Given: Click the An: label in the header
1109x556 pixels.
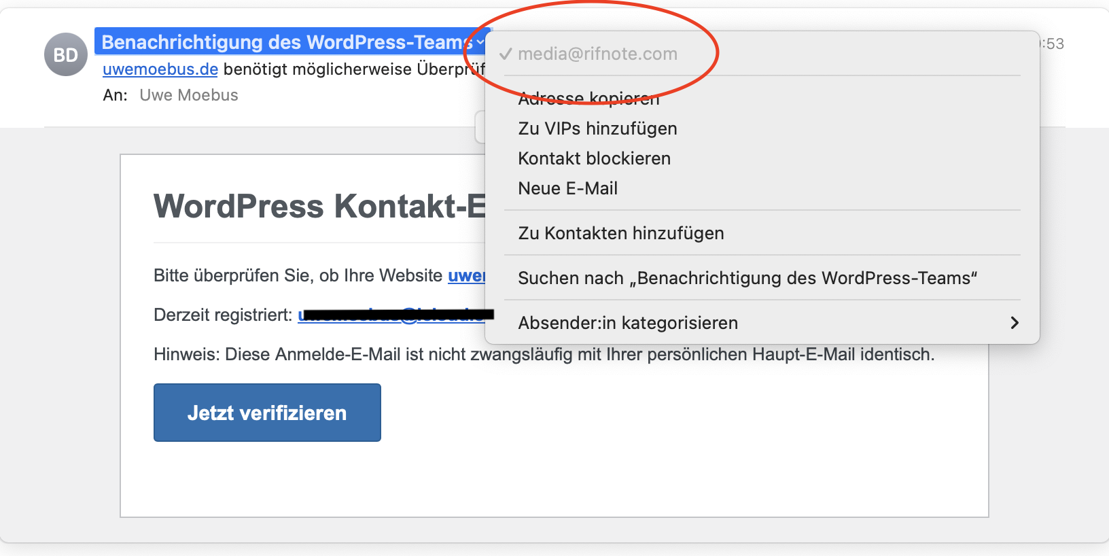Looking at the screenshot, I should (x=115, y=95).
